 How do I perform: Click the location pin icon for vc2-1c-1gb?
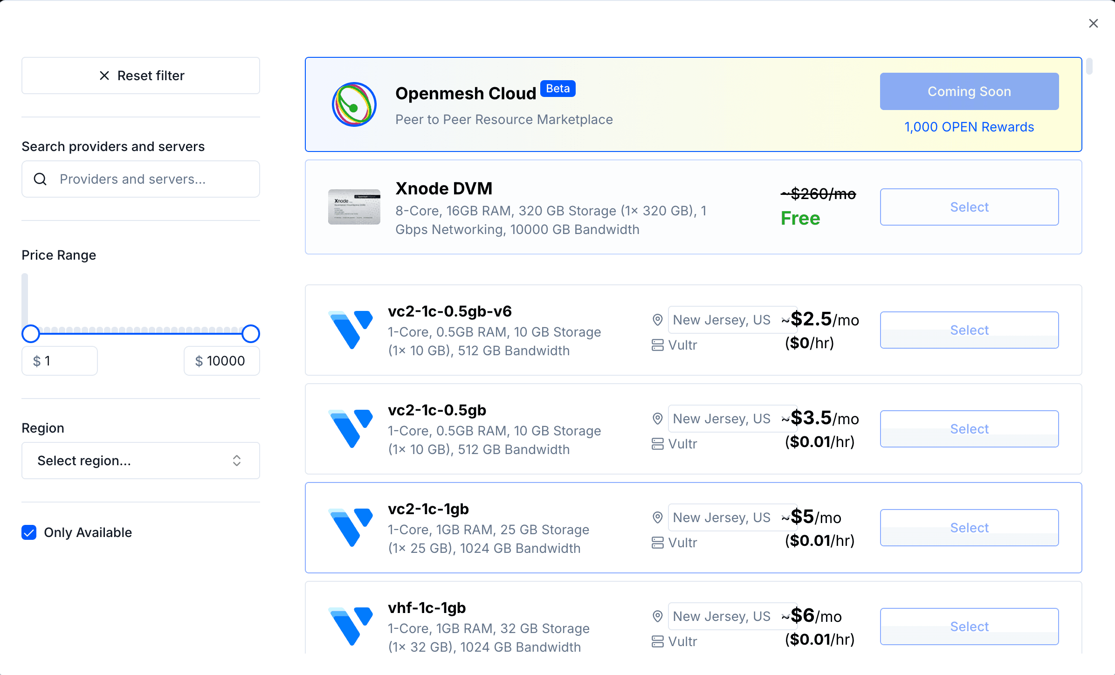pyautogui.click(x=658, y=517)
